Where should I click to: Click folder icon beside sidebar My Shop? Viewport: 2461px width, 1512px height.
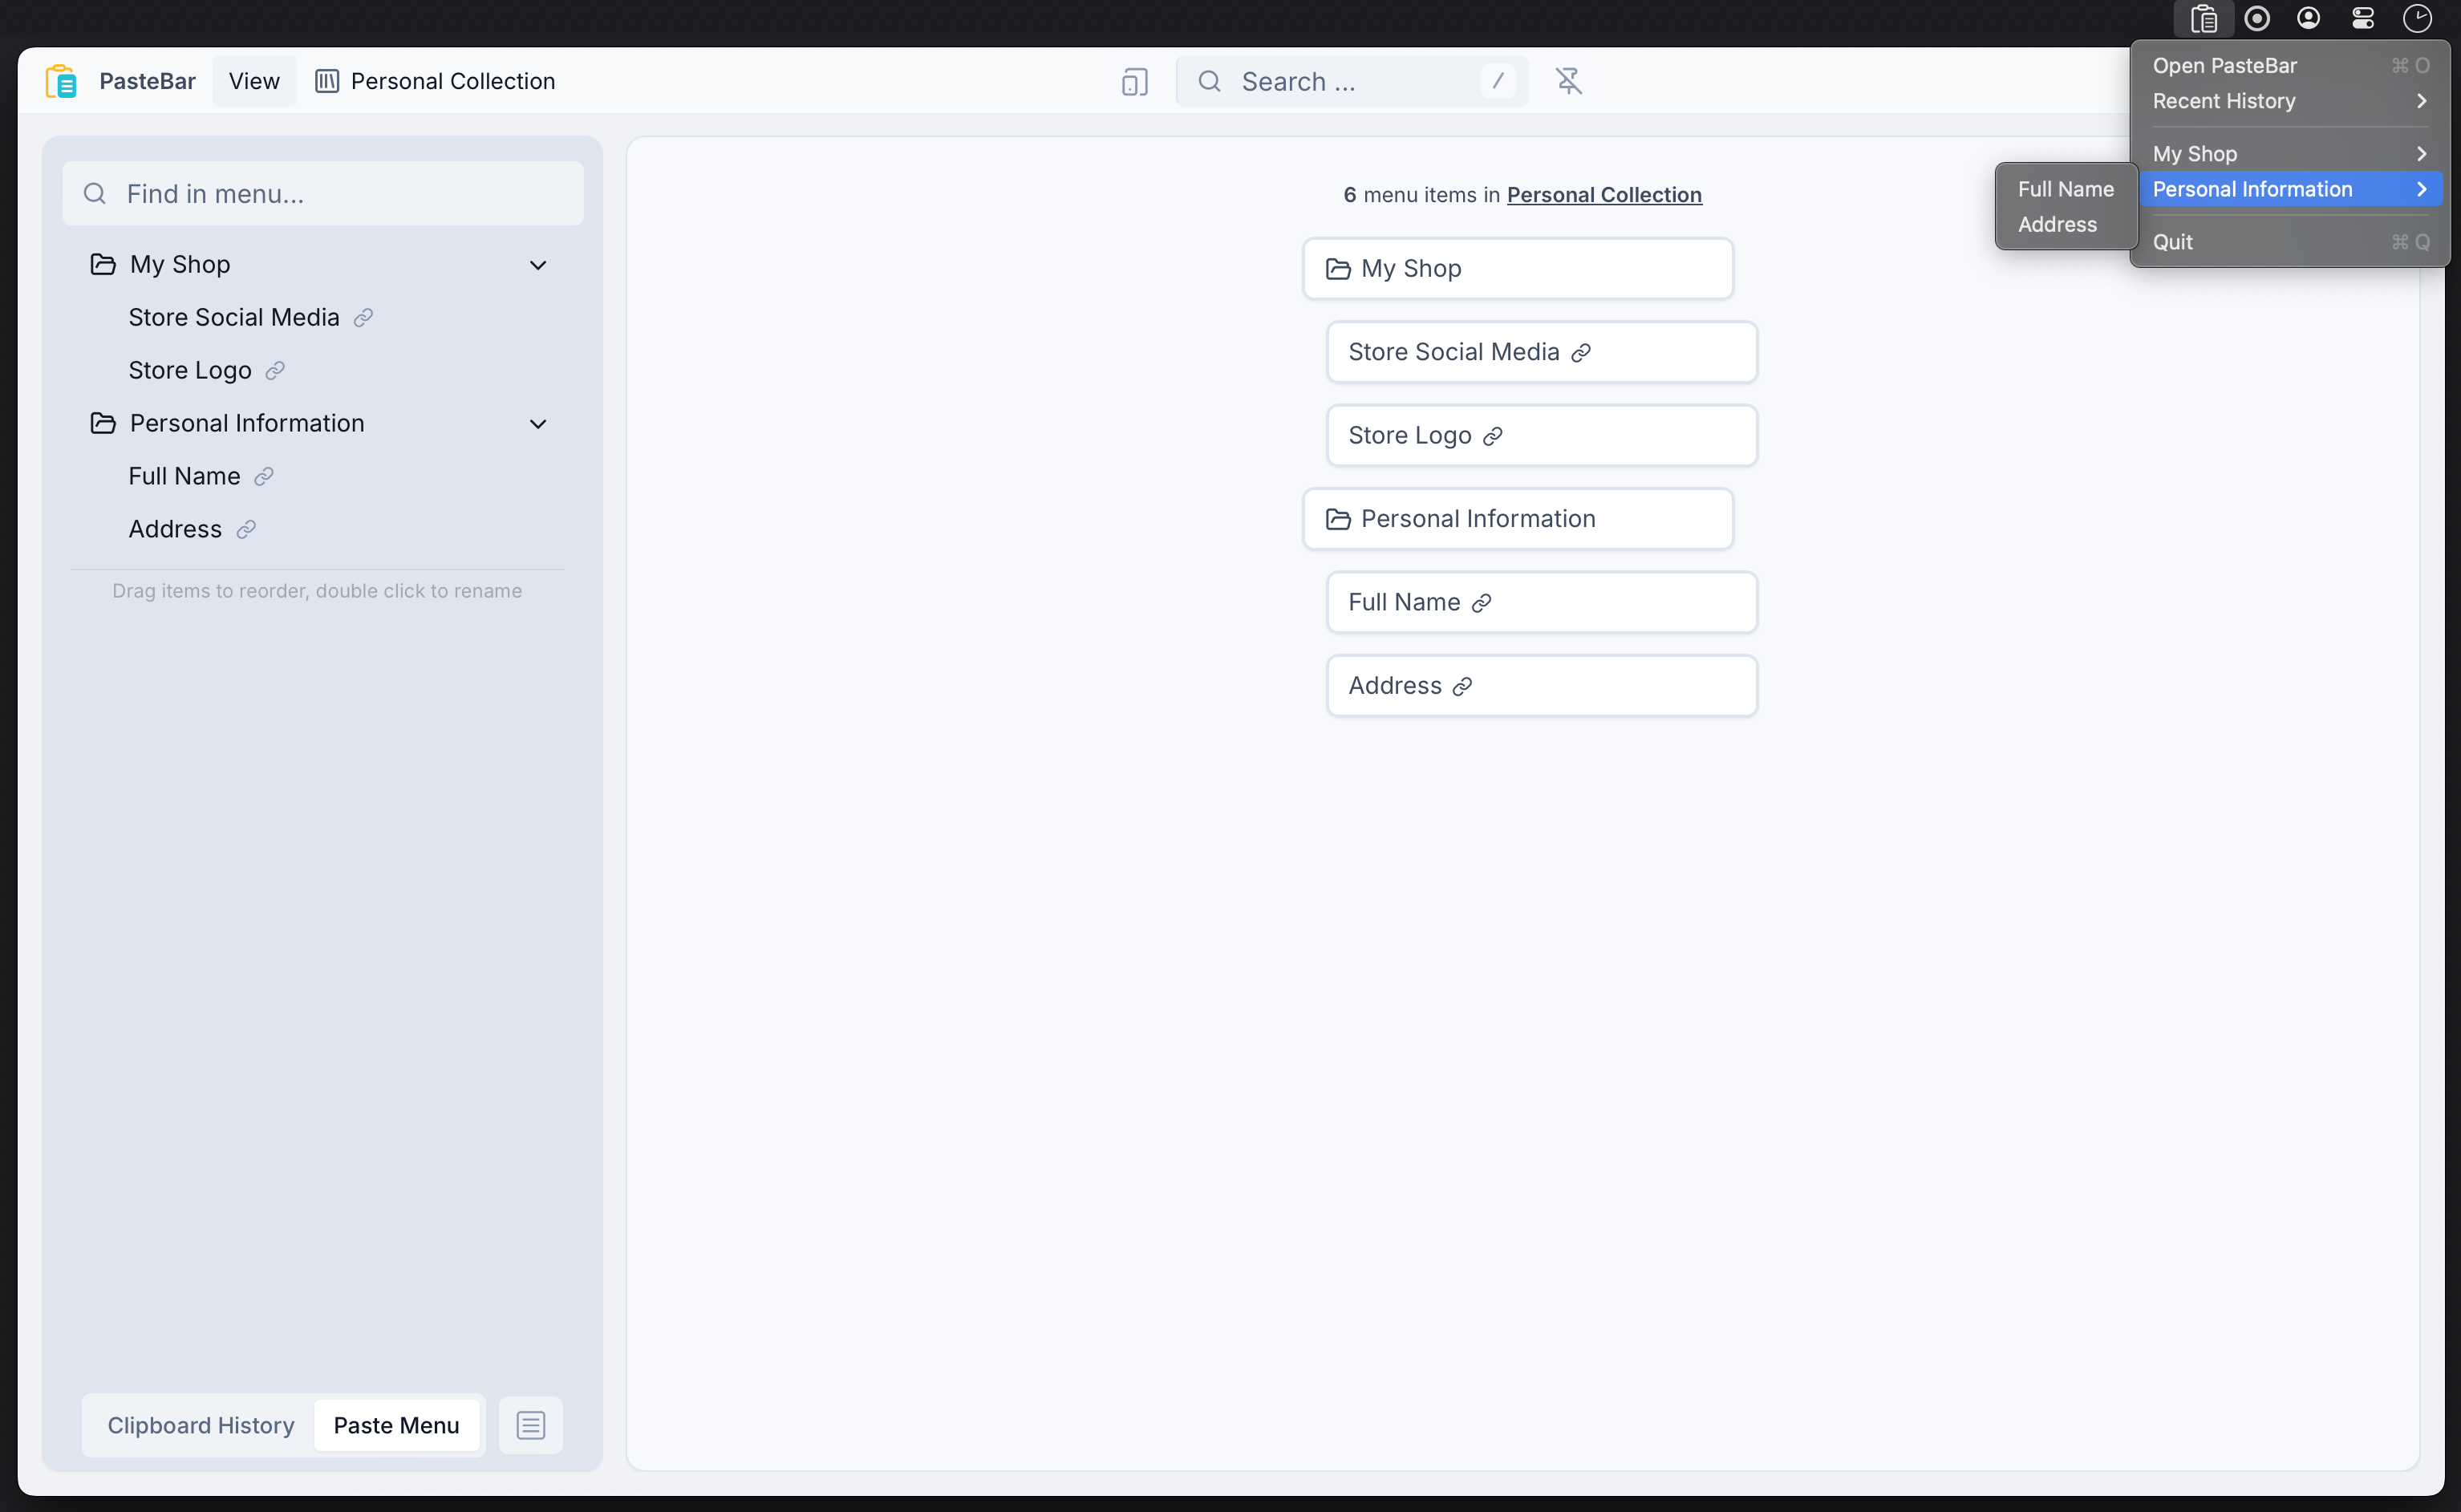point(103,264)
